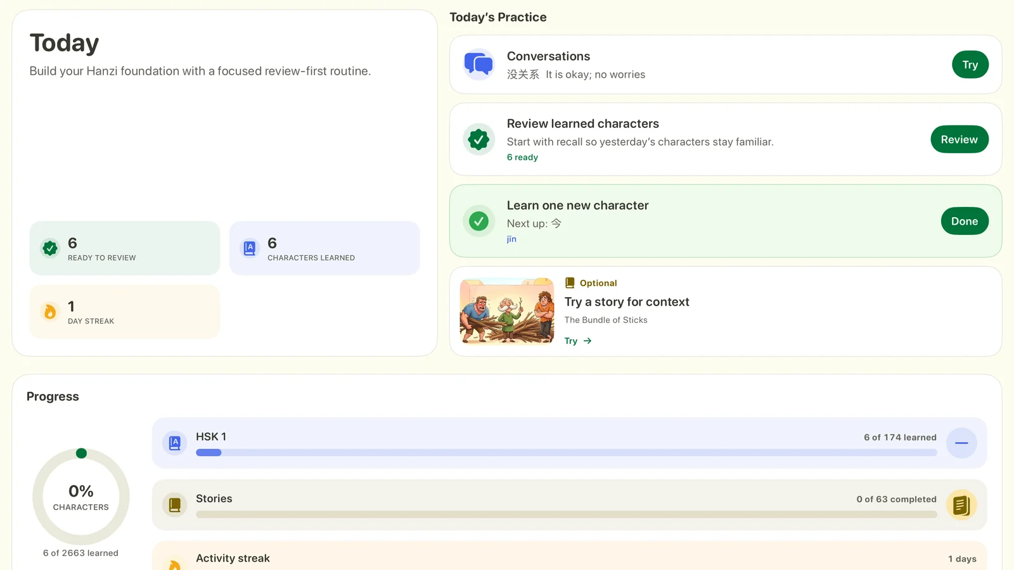Click the yellow document icon in the Stories row

(x=961, y=505)
